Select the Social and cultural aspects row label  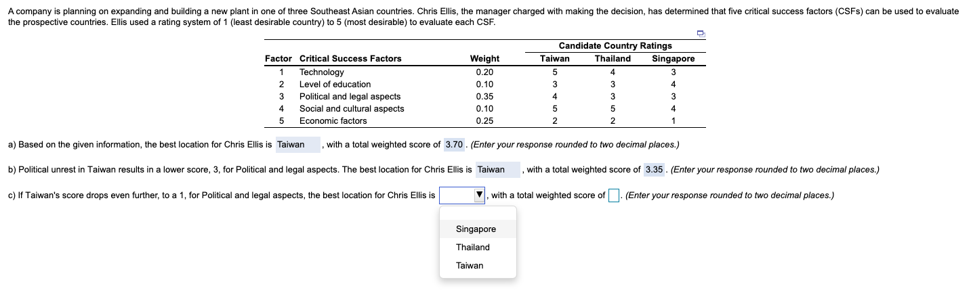pyautogui.click(x=352, y=109)
